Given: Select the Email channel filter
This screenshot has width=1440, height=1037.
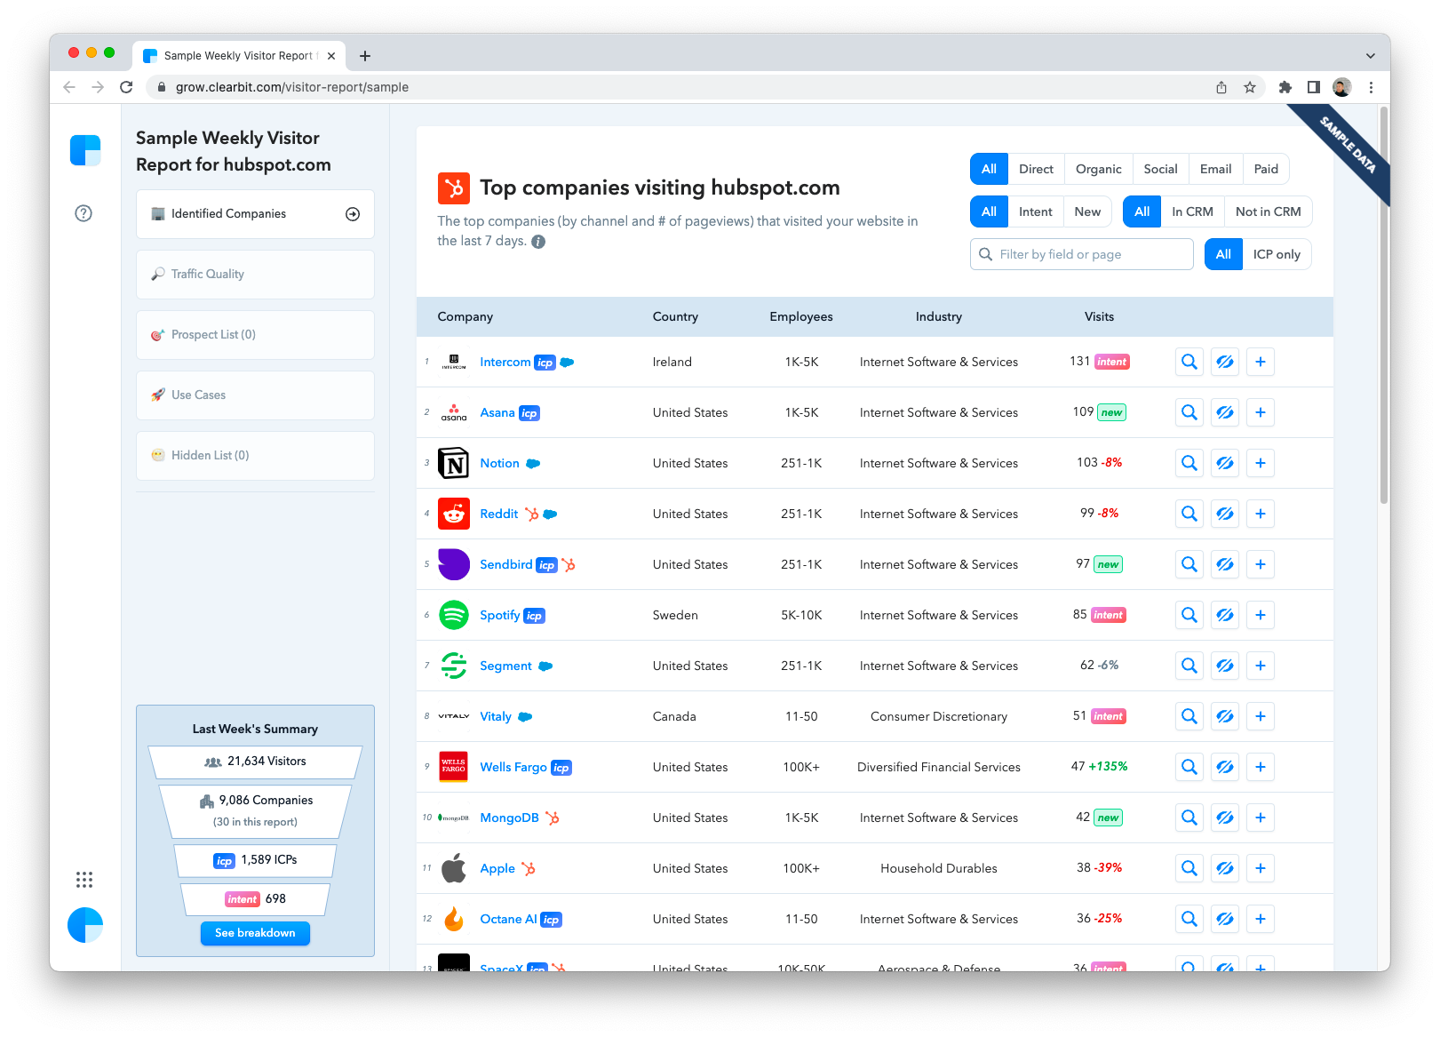Looking at the screenshot, I should tap(1215, 169).
